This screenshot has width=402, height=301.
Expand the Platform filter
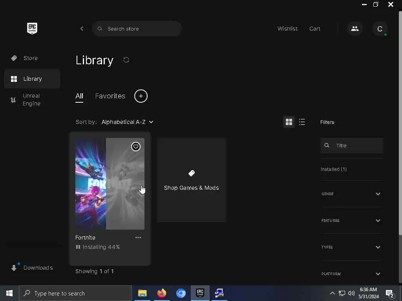pos(351,274)
